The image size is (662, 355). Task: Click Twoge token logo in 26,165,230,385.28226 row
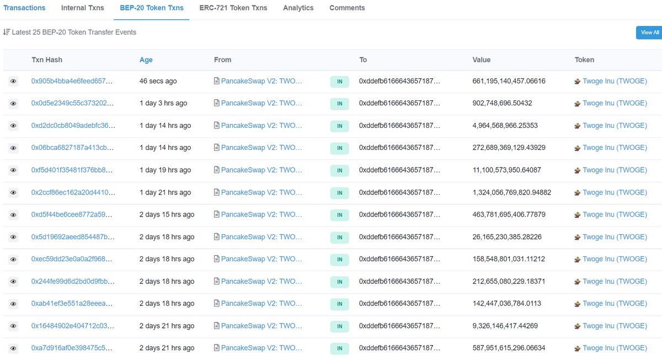(578, 237)
